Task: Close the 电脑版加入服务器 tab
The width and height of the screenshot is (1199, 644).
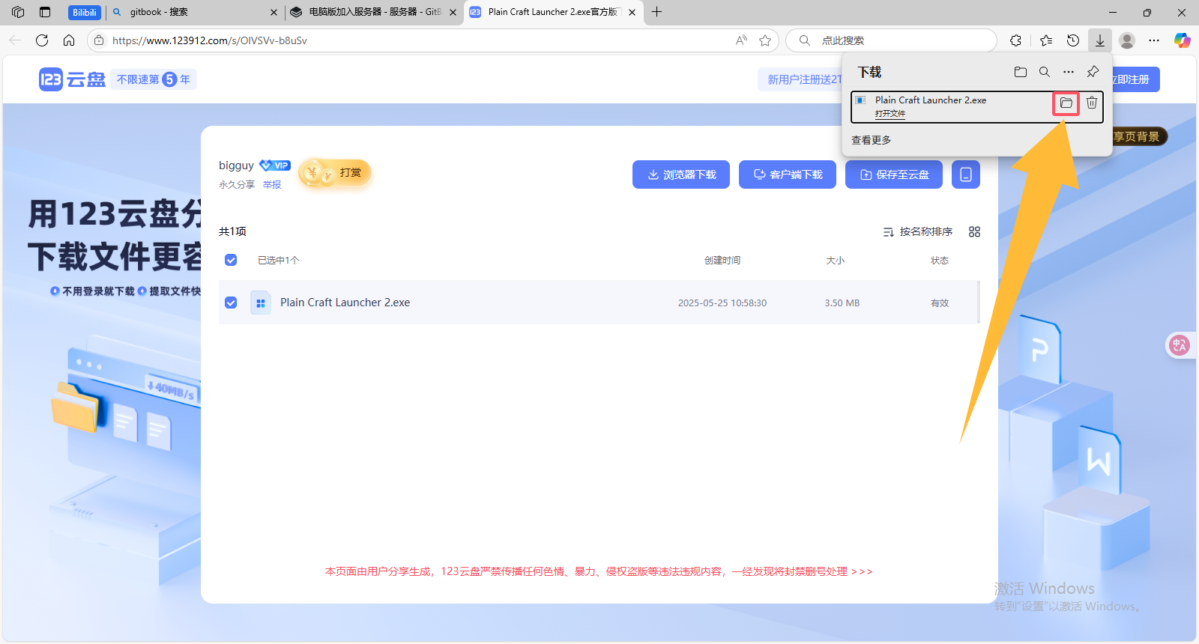Action: click(x=453, y=12)
